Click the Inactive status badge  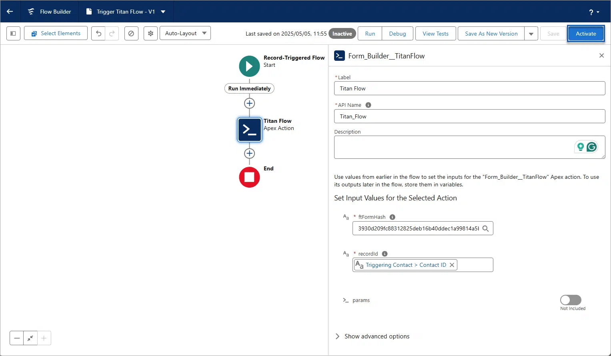pos(342,34)
